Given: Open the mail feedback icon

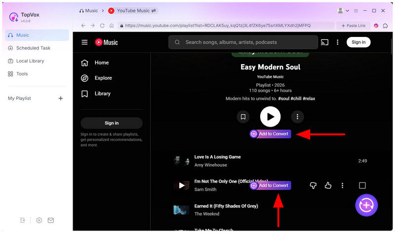Looking at the screenshot, I should pos(51,220).
